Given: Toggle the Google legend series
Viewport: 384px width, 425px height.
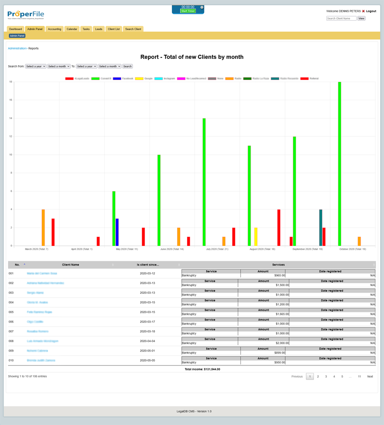Looking at the screenshot, I should click(144, 78).
